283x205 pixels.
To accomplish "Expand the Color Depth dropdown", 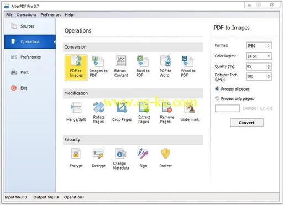I will [259, 56].
